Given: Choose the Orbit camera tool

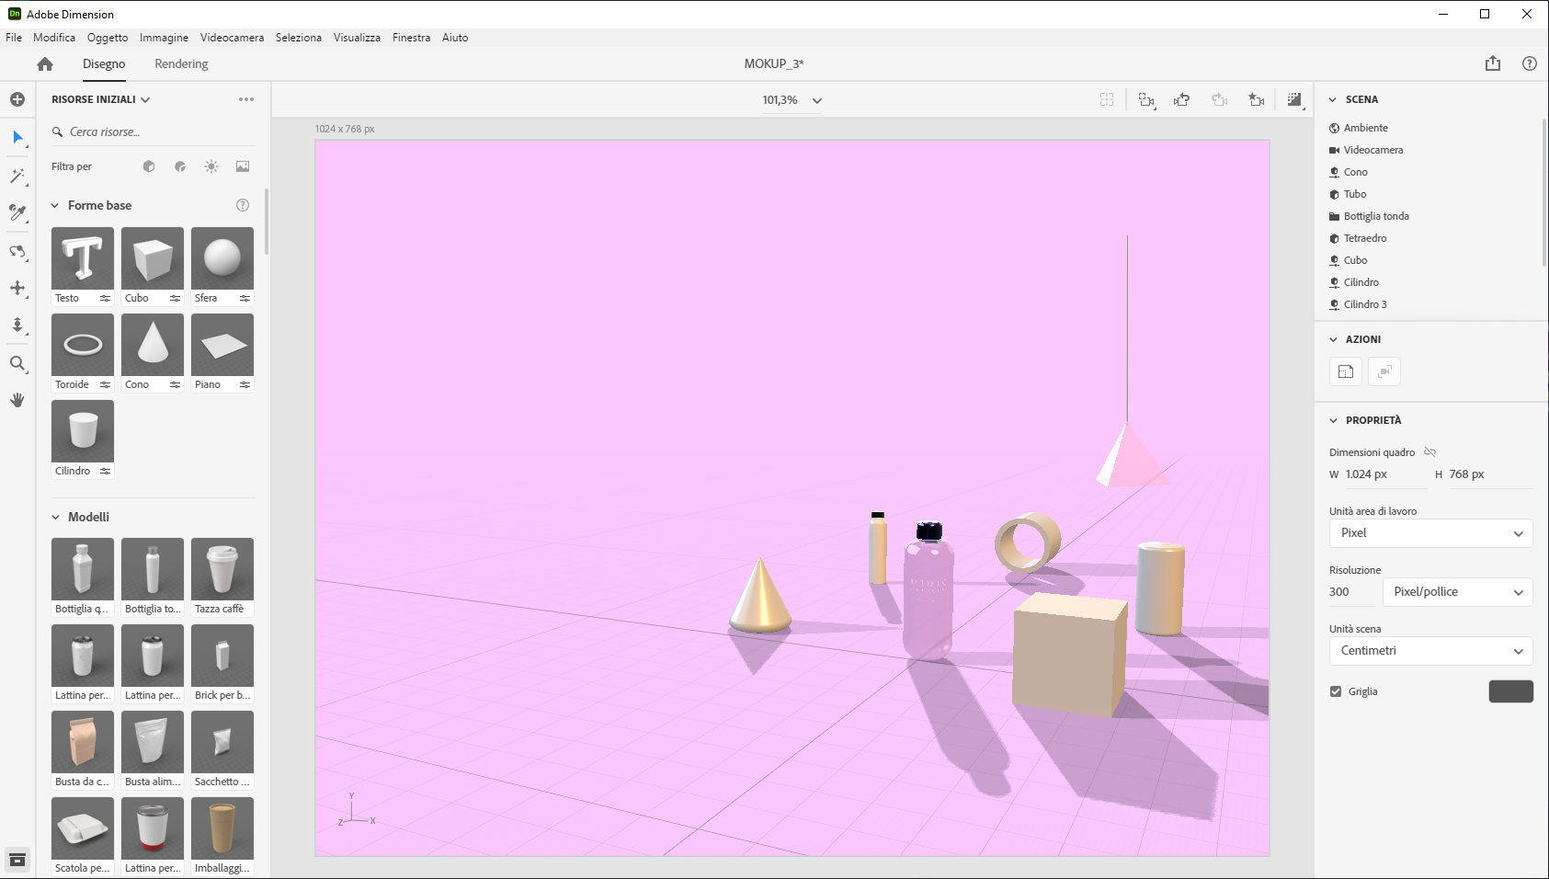Looking at the screenshot, I should [17, 251].
